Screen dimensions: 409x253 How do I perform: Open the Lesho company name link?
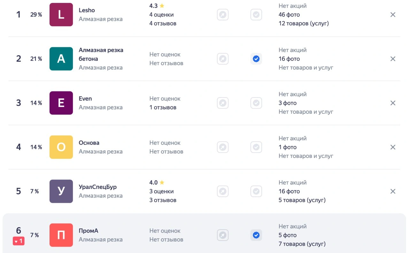(x=87, y=10)
